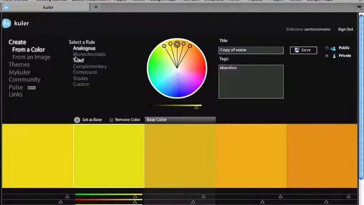Click the floppy disk Save icon

tap(297, 50)
